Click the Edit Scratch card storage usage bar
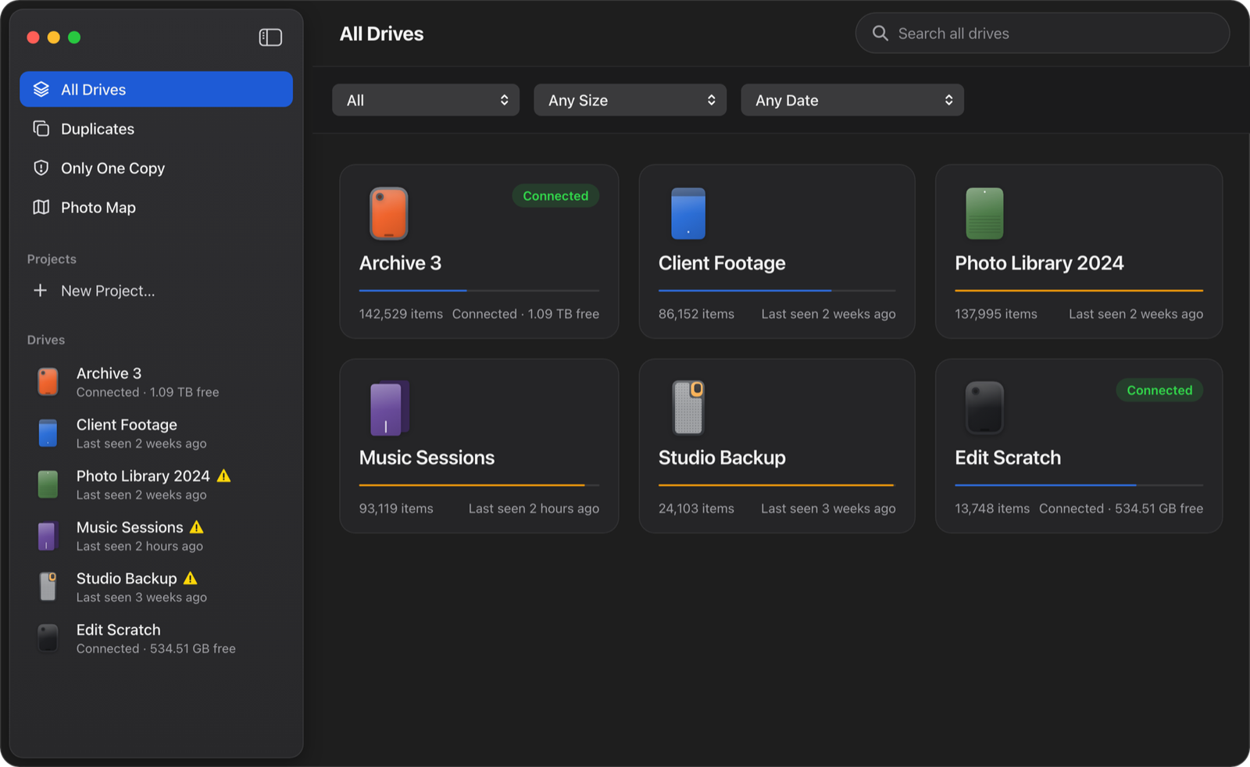Screen dimensions: 1250x767 [x=1079, y=485]
